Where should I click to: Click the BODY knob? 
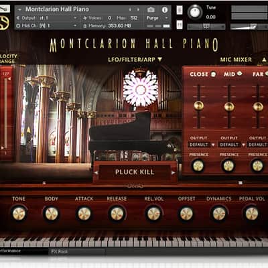52,214
